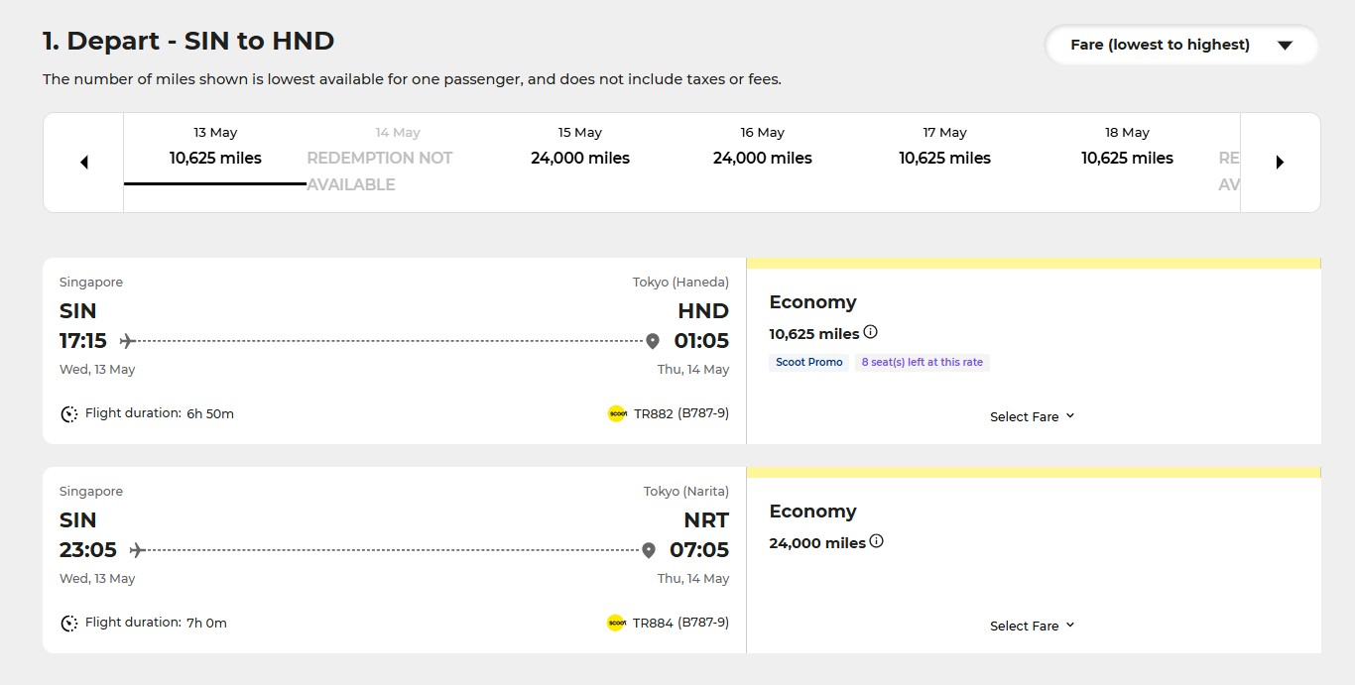Screen dimensions: 1355x685
Task: Expand Select Fare for the TR882 flight
Action: [x=1032, y=416]
